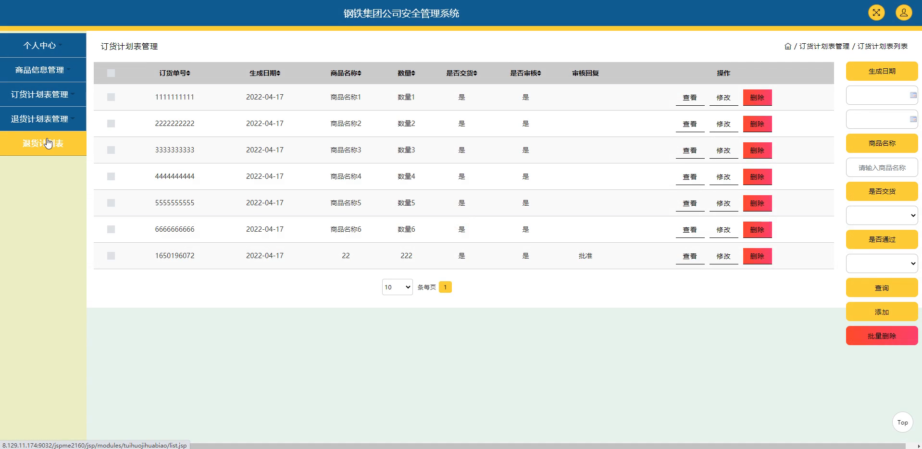922x449 pixels.
Task: Sort by 是否审核 column header
Action: click(525, 73)
